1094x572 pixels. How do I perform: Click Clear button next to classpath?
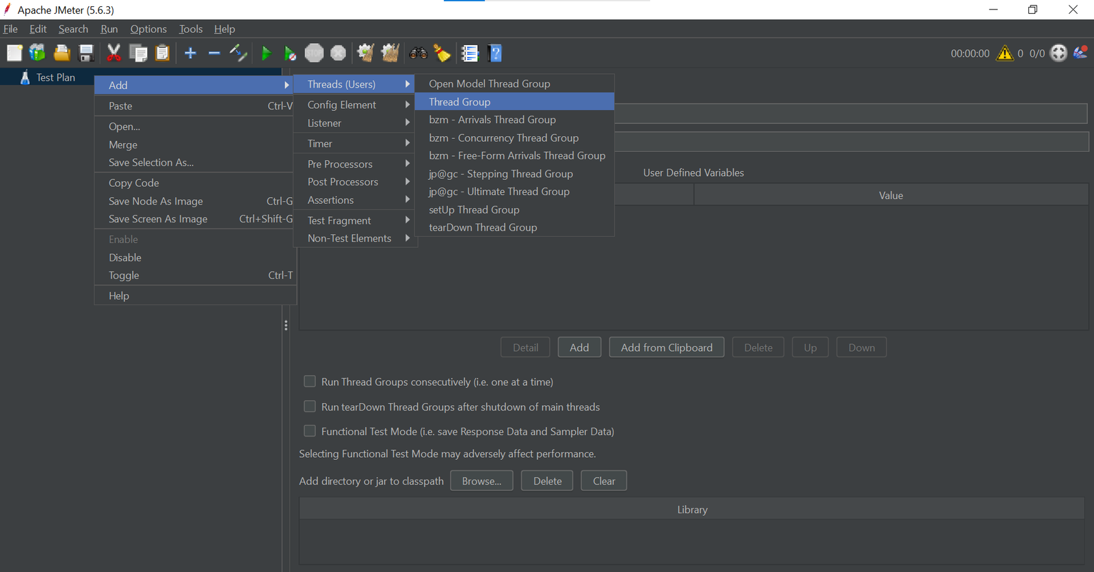coord(604,481)
